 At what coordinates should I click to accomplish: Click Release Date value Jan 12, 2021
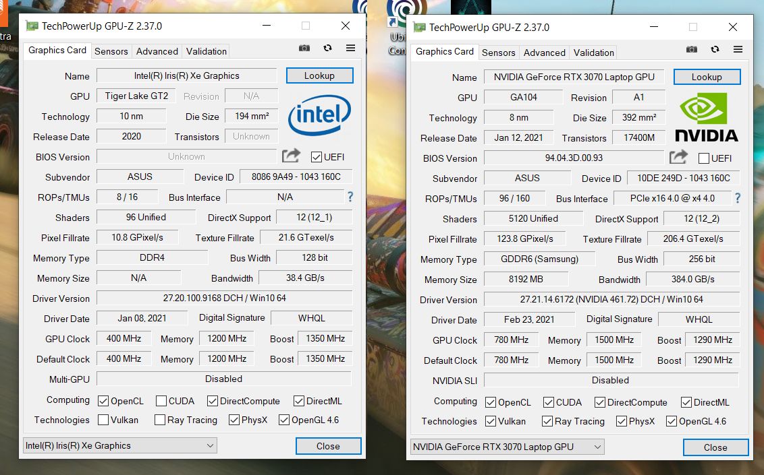click(x=519, y=137)
